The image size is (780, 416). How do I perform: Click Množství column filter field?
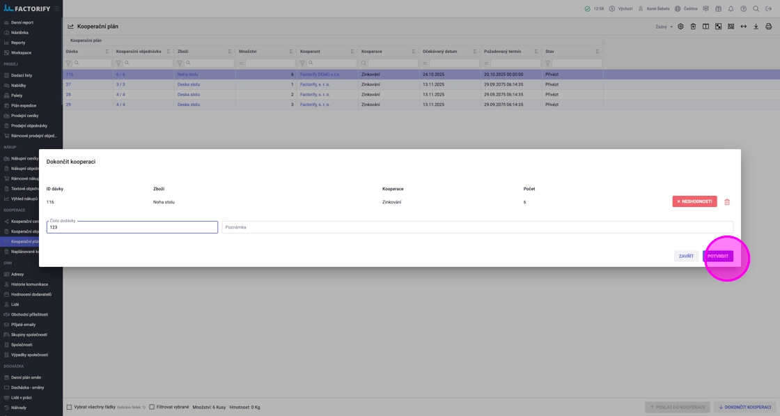[x=270, y=63]
